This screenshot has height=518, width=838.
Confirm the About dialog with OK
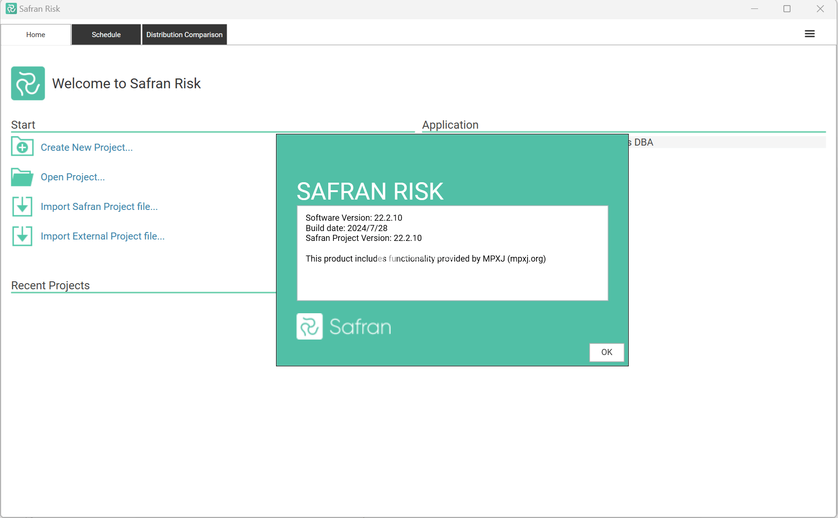pos(607,352)
